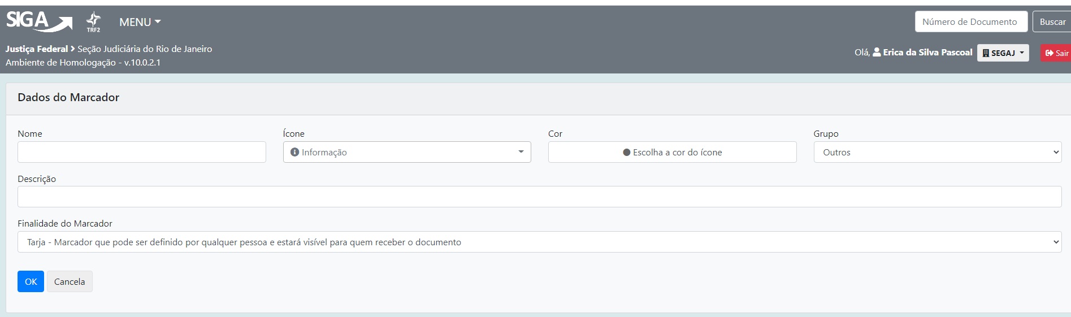Expand the SEGAJ caret arrow
The height and width of the screenshot is (317, 1071).
(x=1022, y=53)
